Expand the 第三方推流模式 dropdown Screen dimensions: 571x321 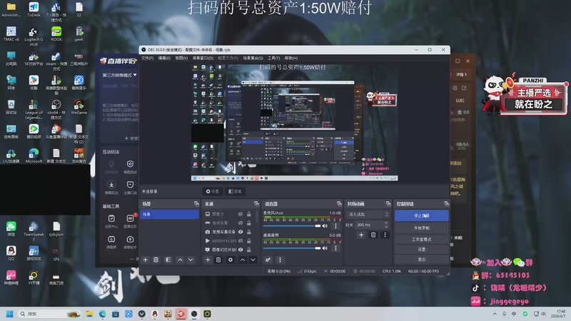coord(119,75)
